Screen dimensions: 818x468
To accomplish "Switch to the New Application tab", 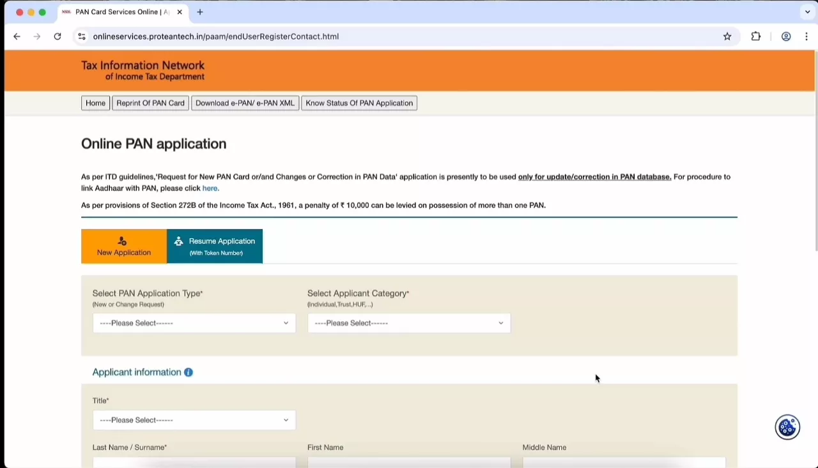I will coord(124,246).
